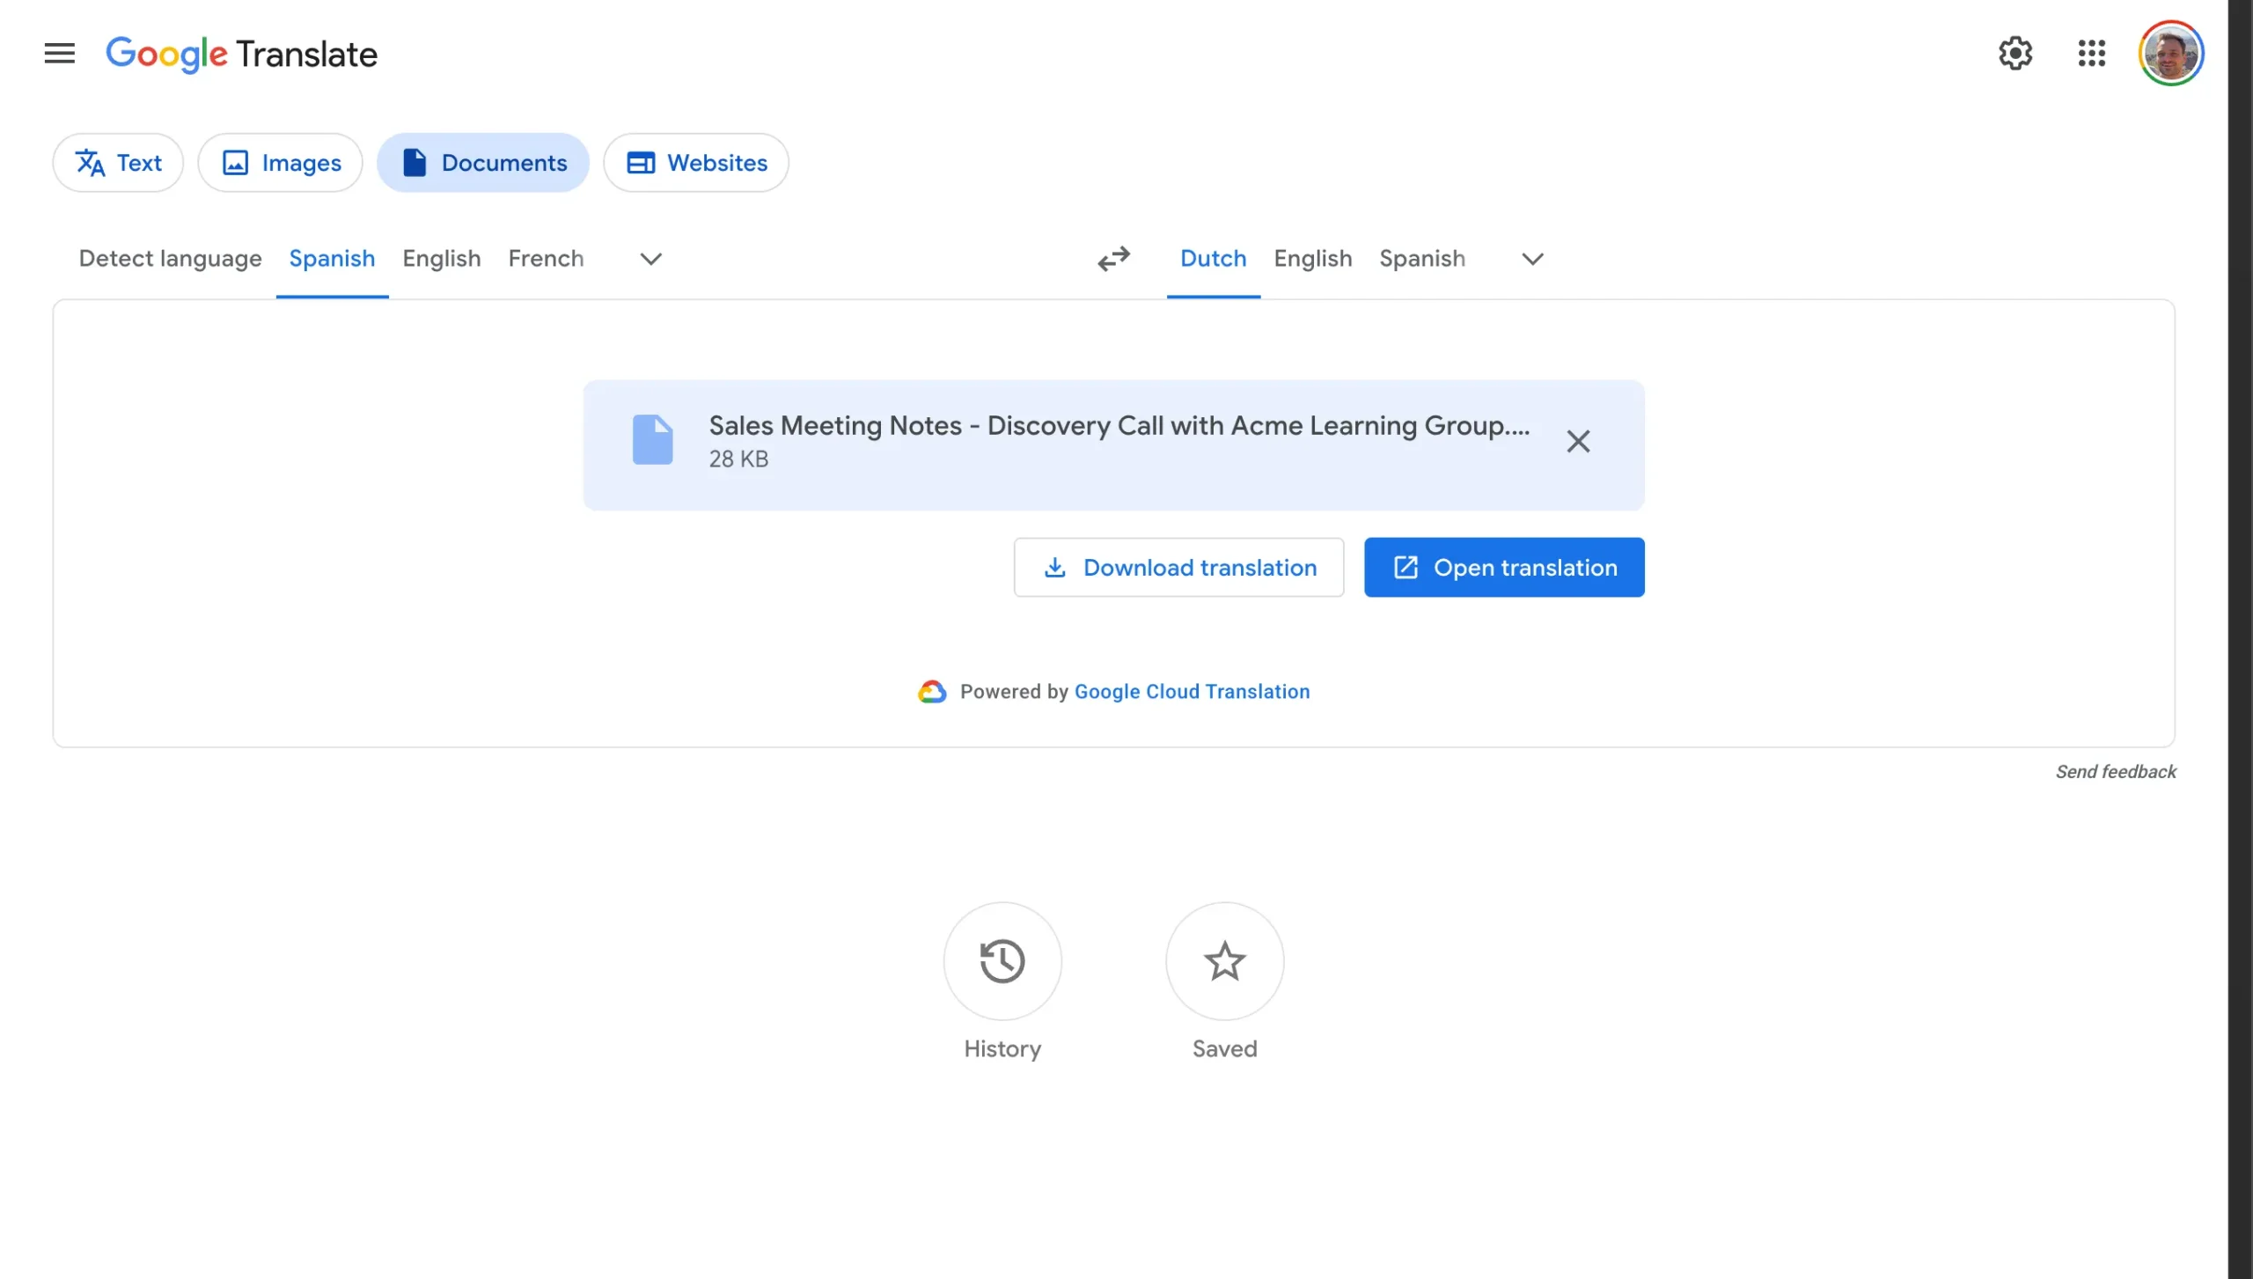The height and width of the screenshot is (1279, 2253).
Task: Select the Documents translation tab
Action: click(x=483, y=163)
